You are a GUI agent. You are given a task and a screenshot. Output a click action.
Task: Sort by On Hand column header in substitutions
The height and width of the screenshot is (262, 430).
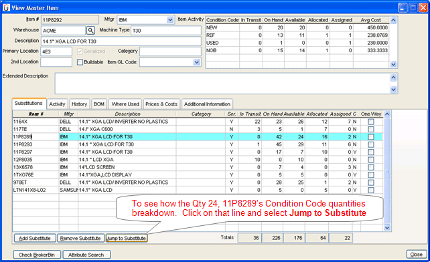tap(272, 114)
